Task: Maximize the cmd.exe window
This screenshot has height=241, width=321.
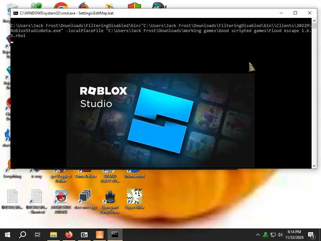Action: 295,13
